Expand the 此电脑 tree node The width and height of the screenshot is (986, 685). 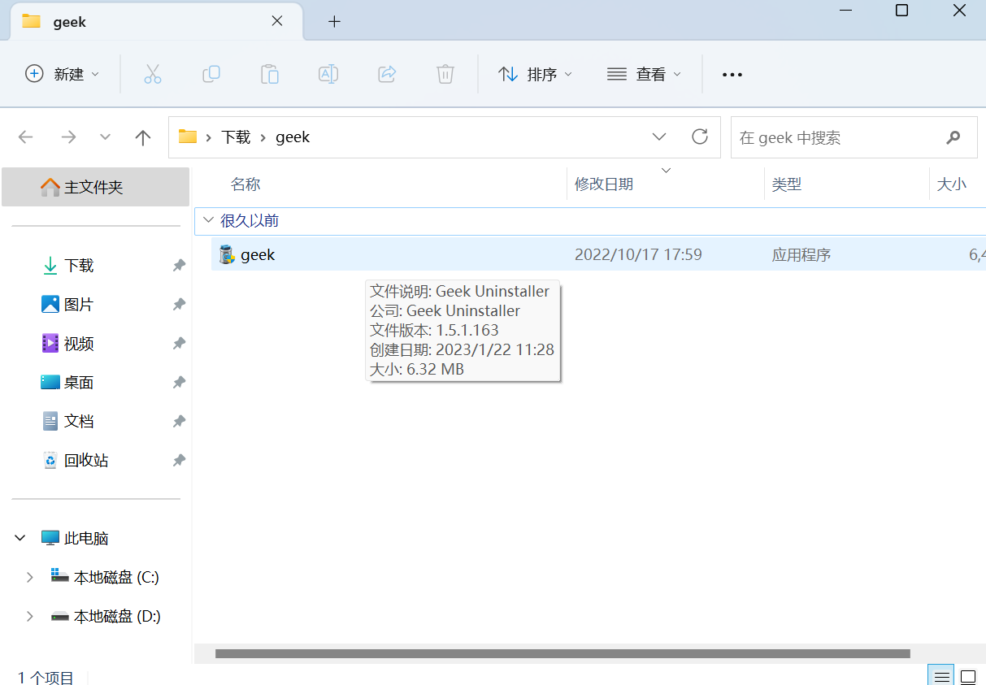(x=20, y=538)
